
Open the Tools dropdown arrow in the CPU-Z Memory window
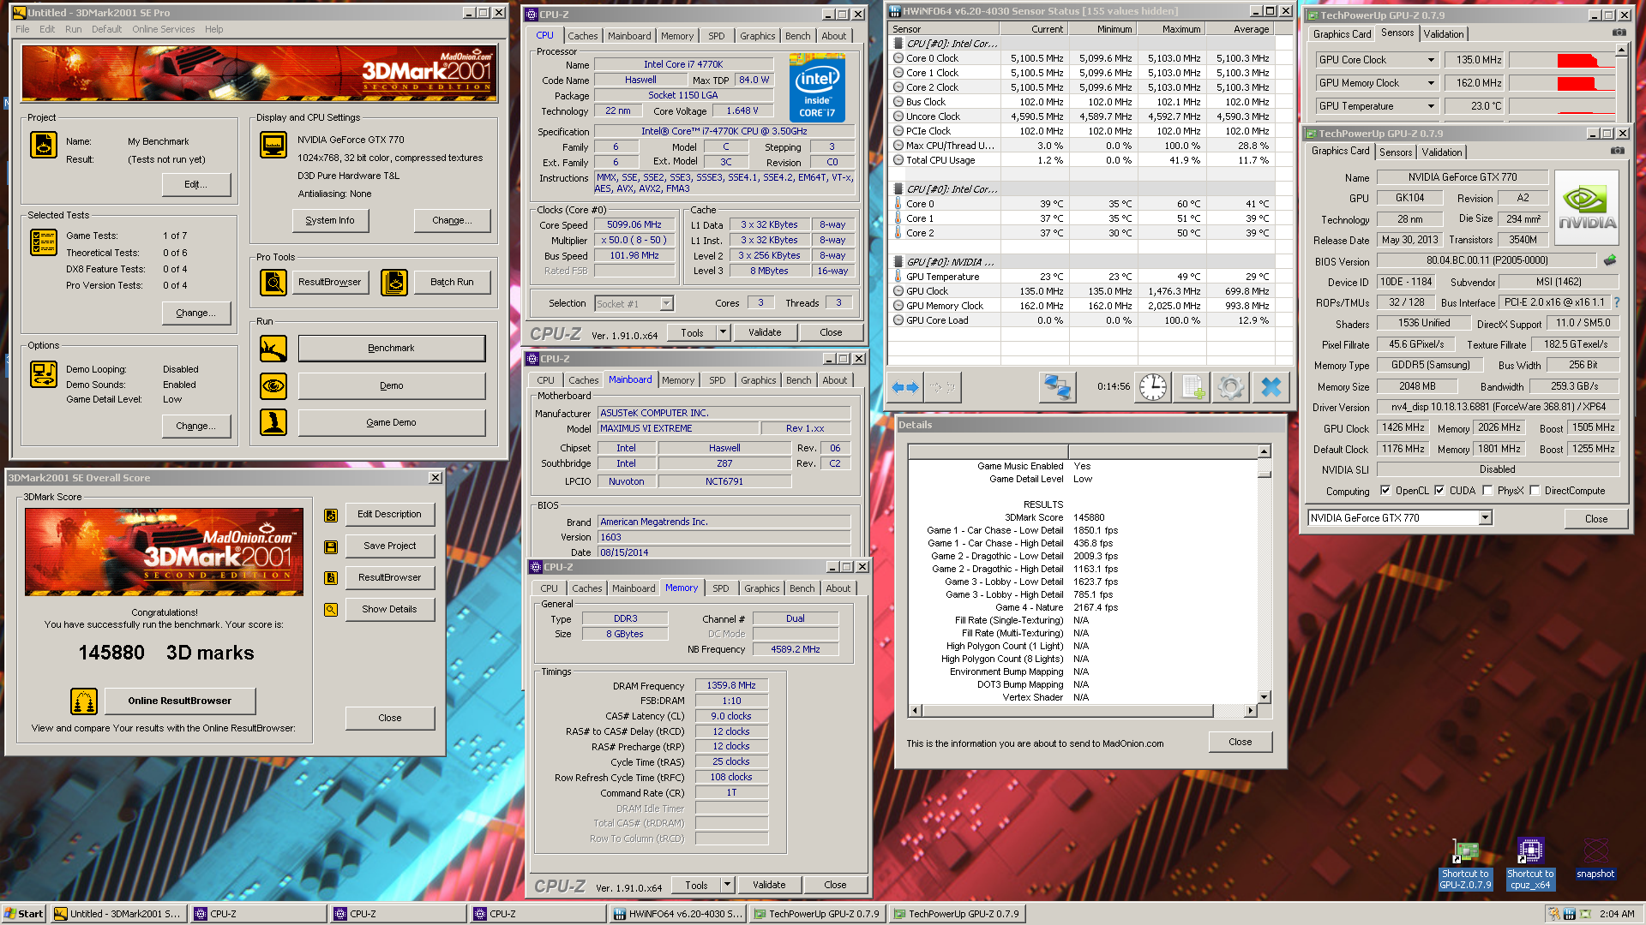pyautogui.click(x=727, y=885)
